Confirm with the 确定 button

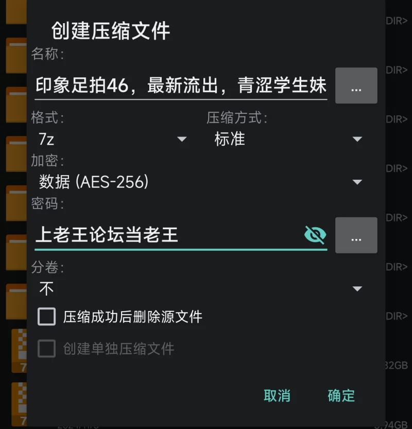(341, 396)
